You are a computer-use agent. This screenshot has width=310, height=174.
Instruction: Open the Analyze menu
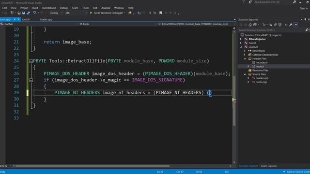coord(106,8)
